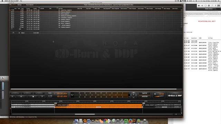The height and width of the screenshot is (124, 221).
Task: Open the Mouse Selection tab
Action: point(30,5)
